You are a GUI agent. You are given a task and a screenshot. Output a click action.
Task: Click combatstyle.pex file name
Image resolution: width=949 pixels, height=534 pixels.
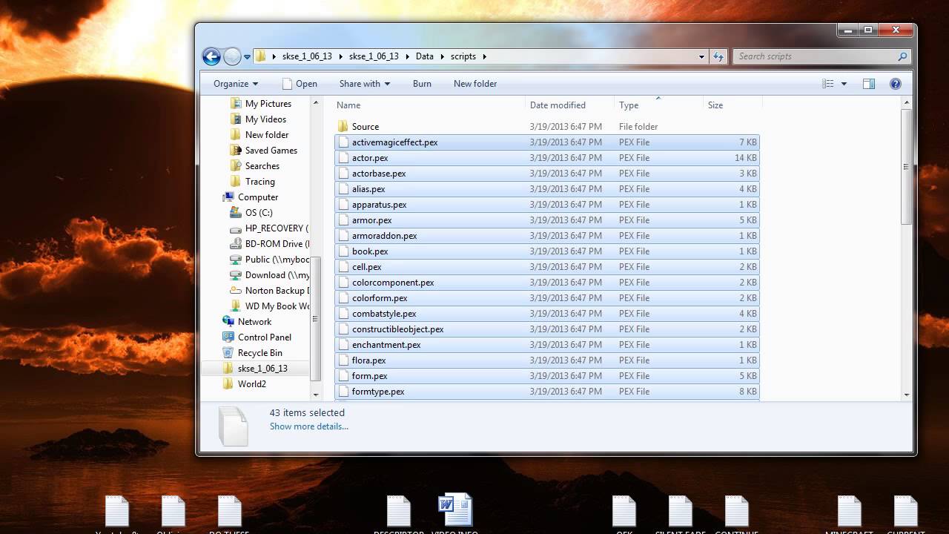[x=384, y=314]
